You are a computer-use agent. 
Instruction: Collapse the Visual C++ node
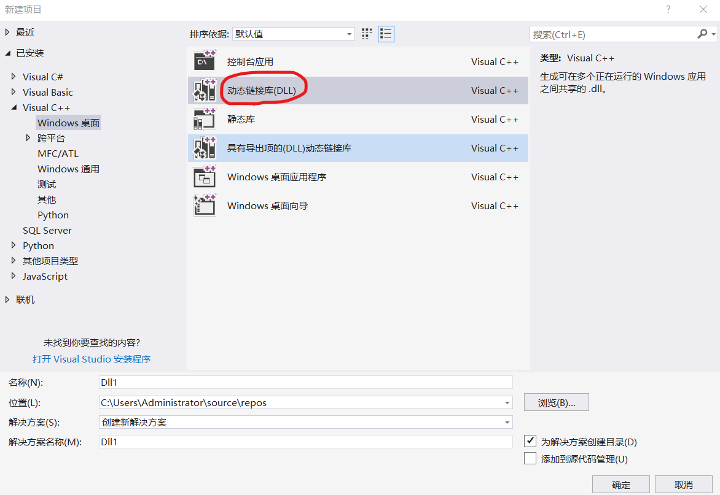pyautogui.click(x=14, y=107)
